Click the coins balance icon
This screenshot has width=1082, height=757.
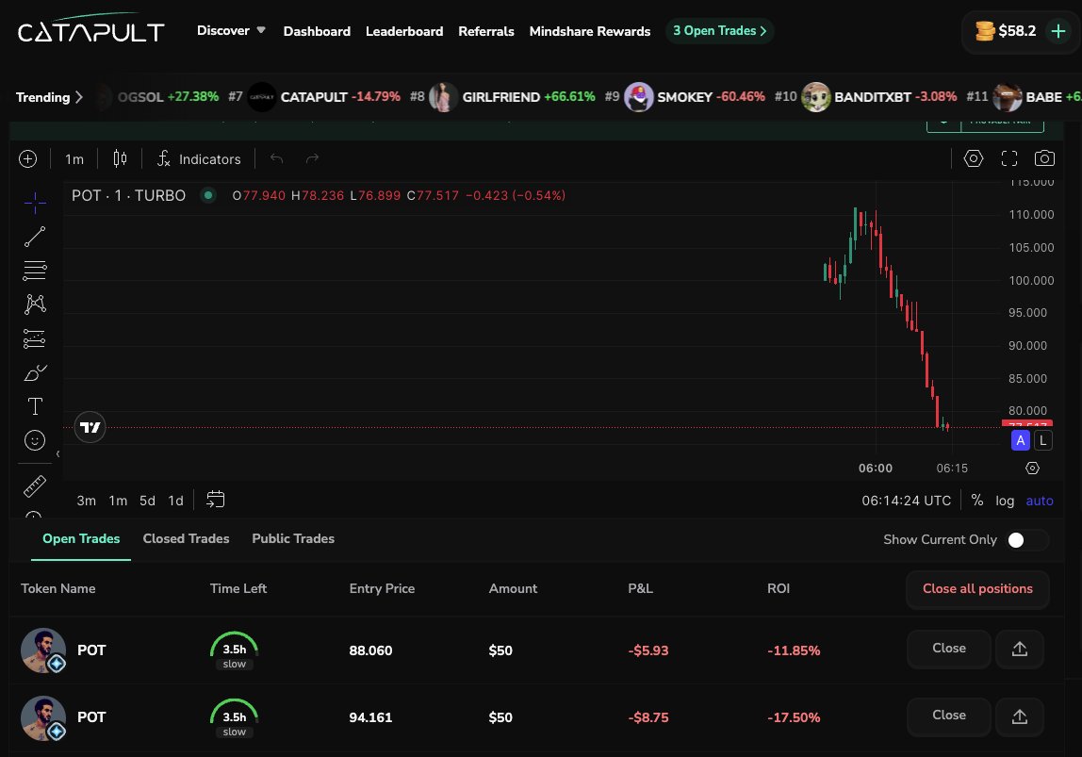click(x=985, y=31)
